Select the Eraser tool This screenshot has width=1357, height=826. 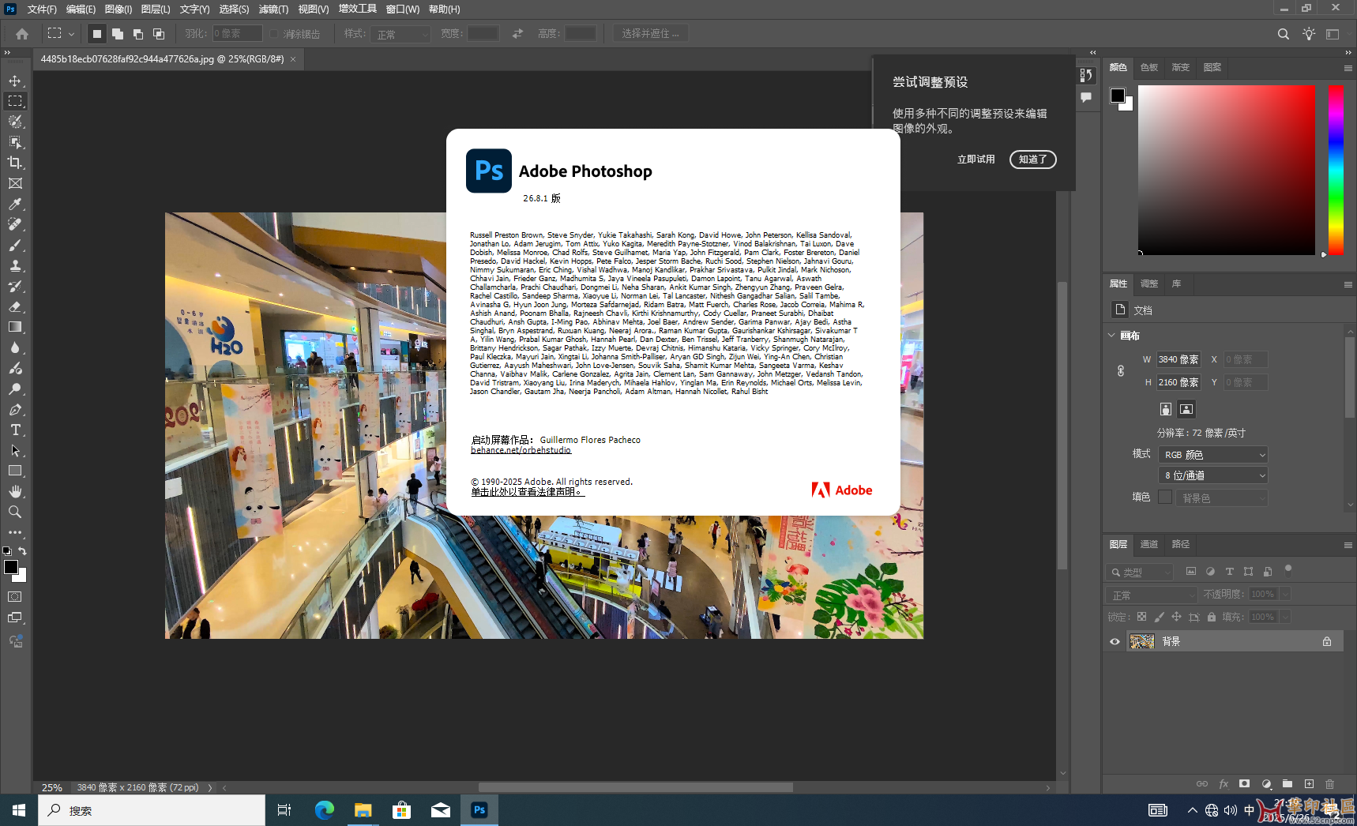pyautogui.click(x=15, y=306)
